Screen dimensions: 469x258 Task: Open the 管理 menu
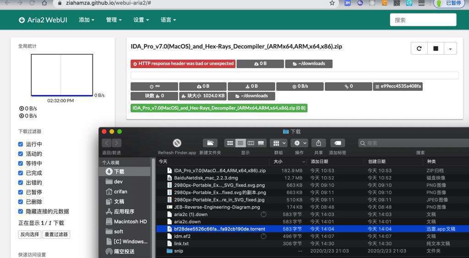coord(114,20)
